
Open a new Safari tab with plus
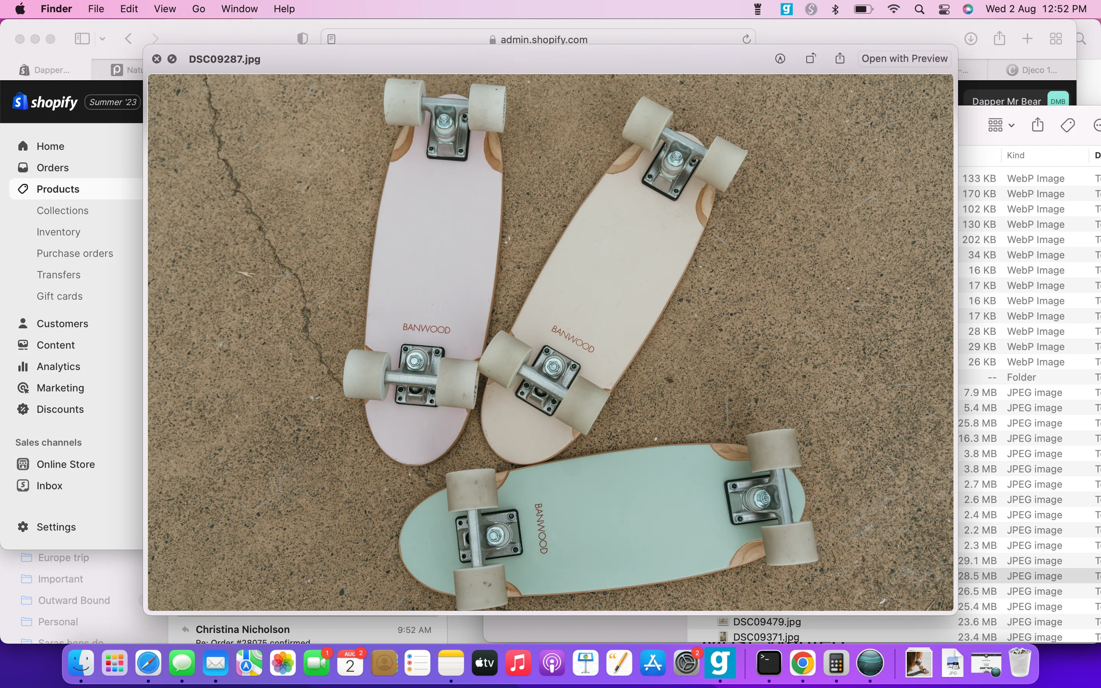tap(1027, 39)
